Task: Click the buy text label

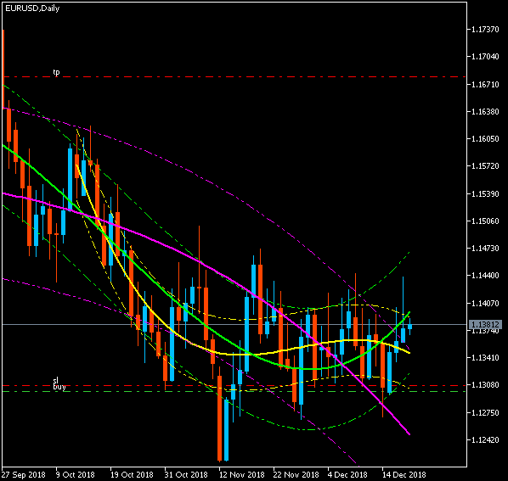Action: pyautogui.click(x=59, y=387)
